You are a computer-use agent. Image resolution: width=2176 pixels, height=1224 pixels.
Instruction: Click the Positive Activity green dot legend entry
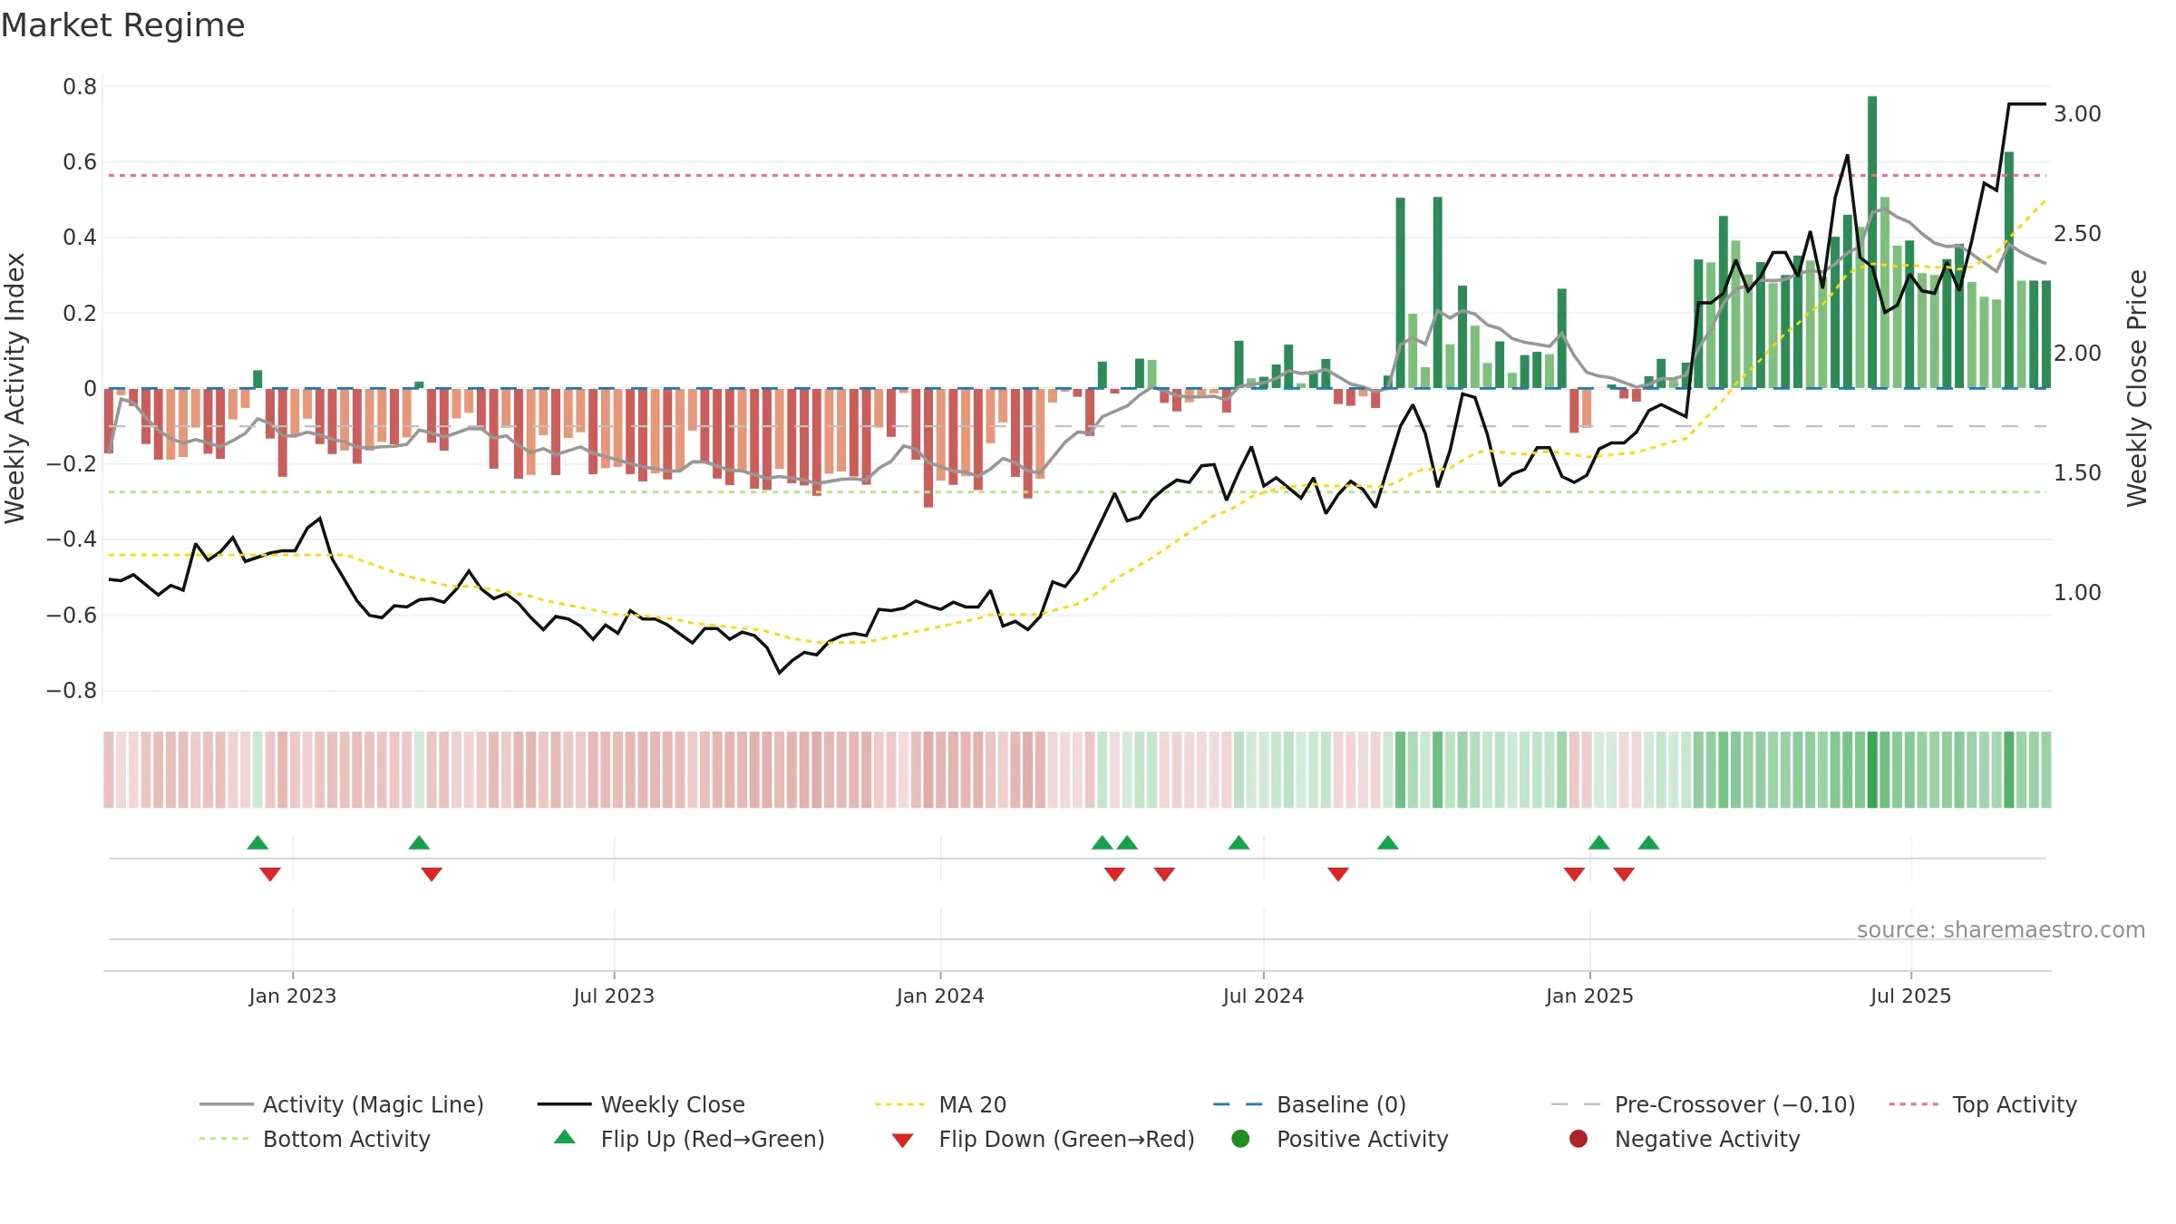pyautogui.click(x=1340, y=1139)
